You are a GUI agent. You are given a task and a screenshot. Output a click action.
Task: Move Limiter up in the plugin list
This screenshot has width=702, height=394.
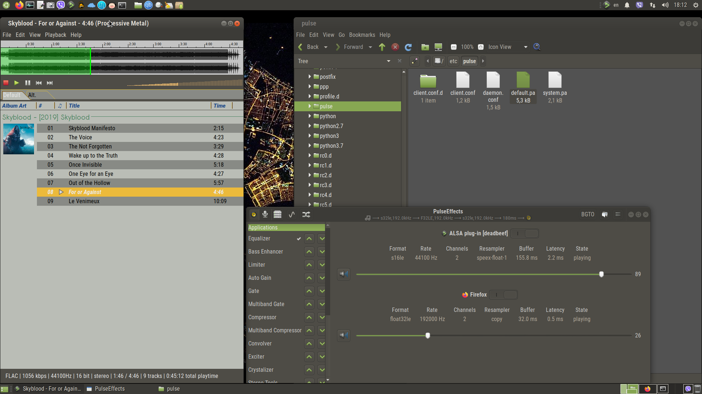309,265
